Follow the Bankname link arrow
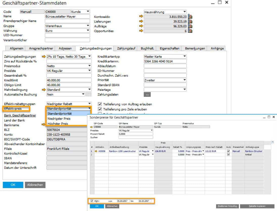The width and height of the screenshot is (277, 211). tap(43, 124)
